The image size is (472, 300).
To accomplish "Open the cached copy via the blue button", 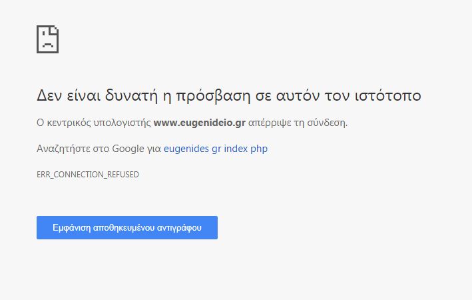I will point(127,227).
